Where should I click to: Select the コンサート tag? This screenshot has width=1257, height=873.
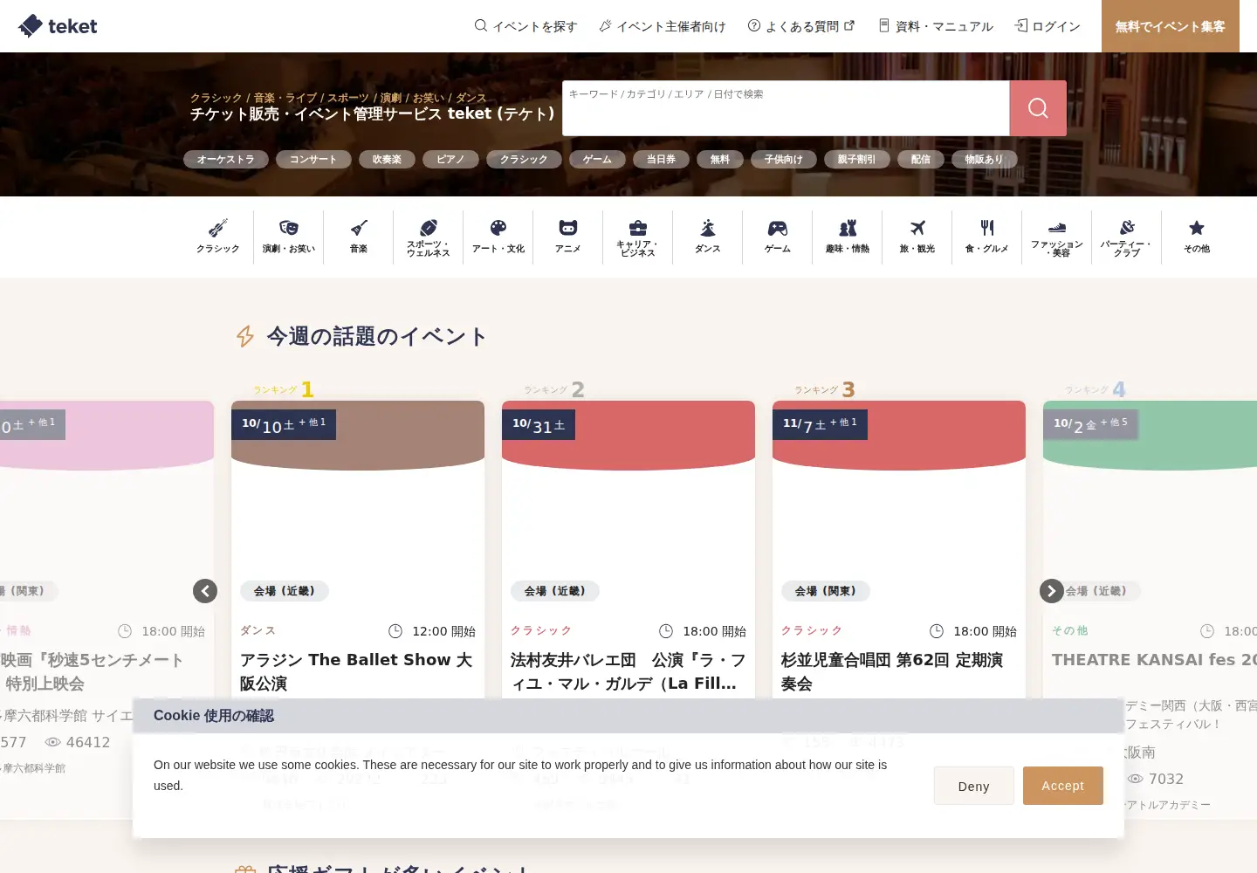point(313,160)
